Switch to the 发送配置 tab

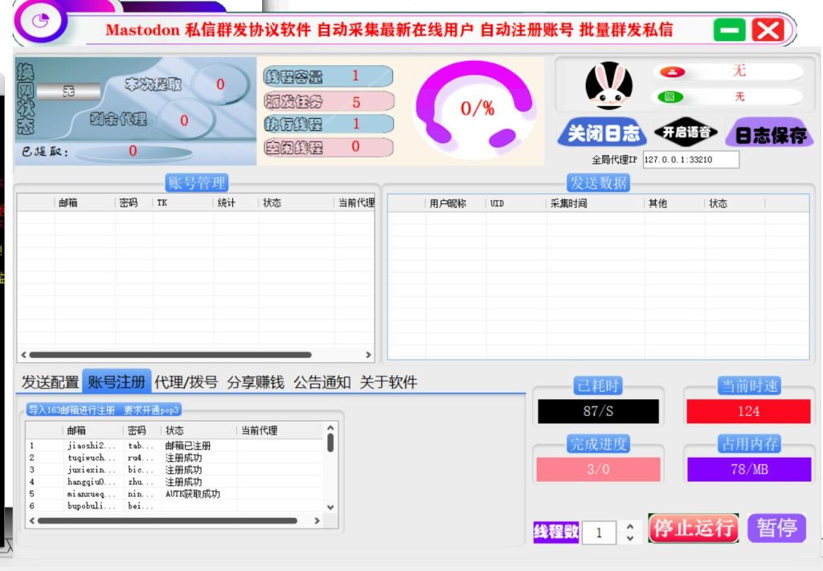50,382
